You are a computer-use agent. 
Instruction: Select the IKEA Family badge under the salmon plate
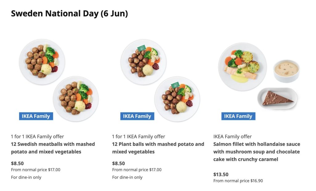coord(238,116)
